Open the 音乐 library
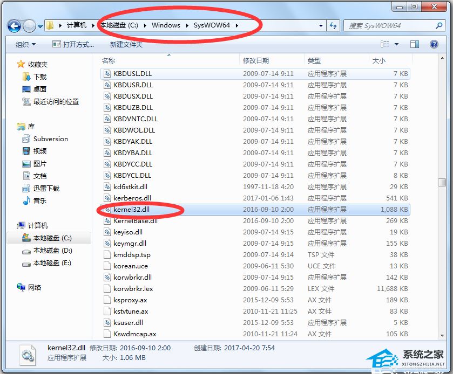453x374 pixels. point(40,200)
